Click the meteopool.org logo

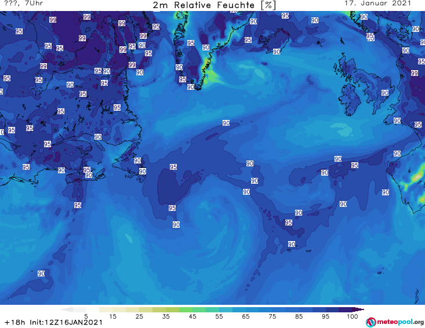395,322
